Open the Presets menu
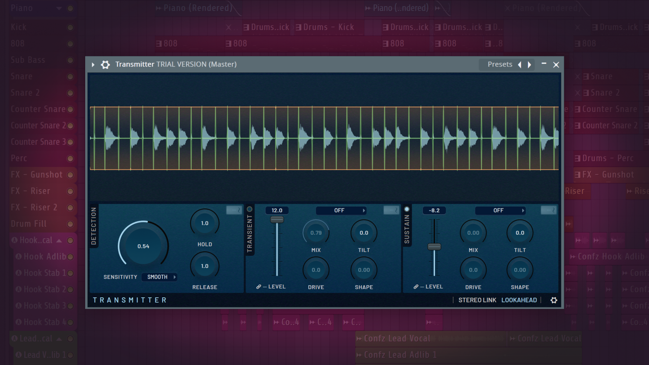Screen dimensions: 649x365 (500, 64)
